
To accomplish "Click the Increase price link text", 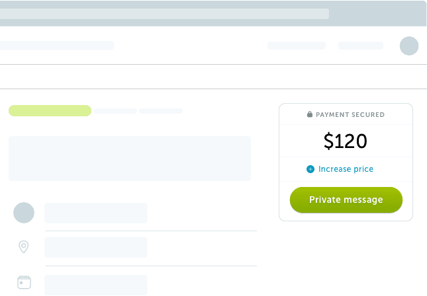I will click(346, 169).
